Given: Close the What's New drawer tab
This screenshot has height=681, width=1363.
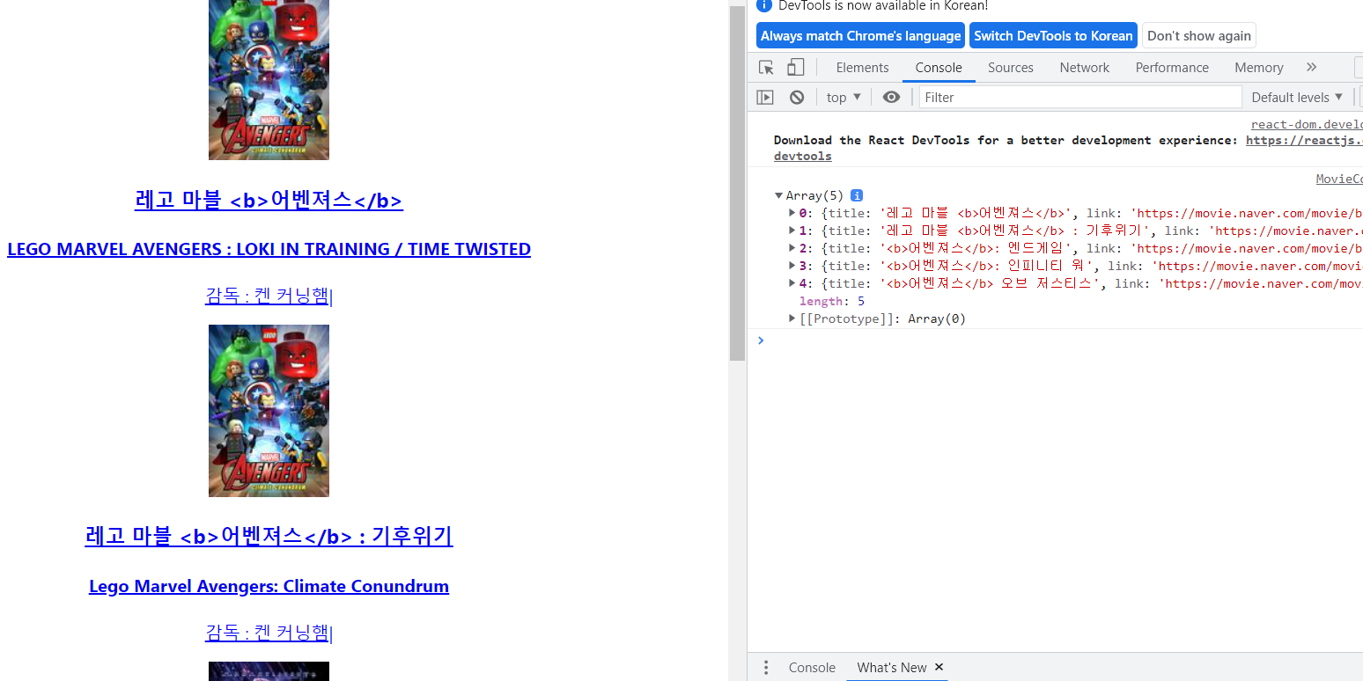Looking at the screenshot, I should coord(939,667).
